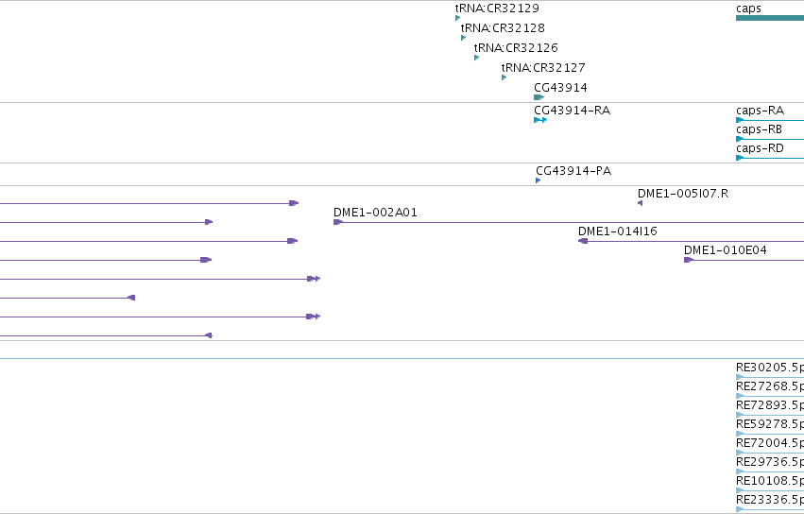Pick the tRNA:CR32127 feature label
Screen dimensions: 804x514
pyautogui.click(x=543, y=68)
